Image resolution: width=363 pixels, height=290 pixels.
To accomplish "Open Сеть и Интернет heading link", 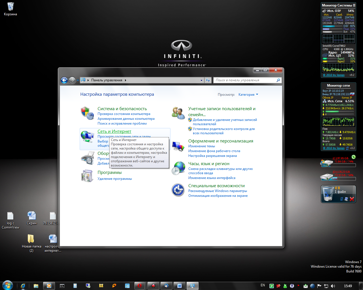I will click(x=114, y=131).
